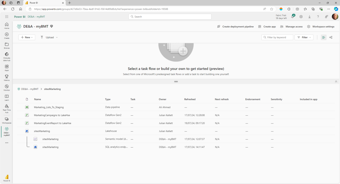Viewport: 340px width, 184px height.
Task: Click the Filter by keyword field
Action: pos(278,37)
